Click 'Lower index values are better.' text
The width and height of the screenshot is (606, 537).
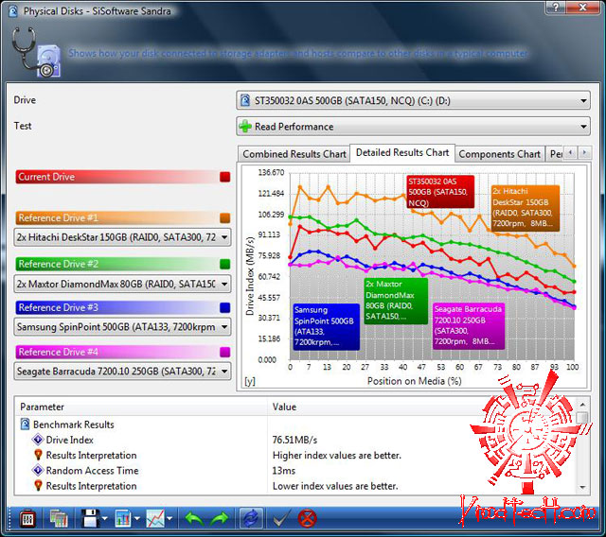(335, 486)
